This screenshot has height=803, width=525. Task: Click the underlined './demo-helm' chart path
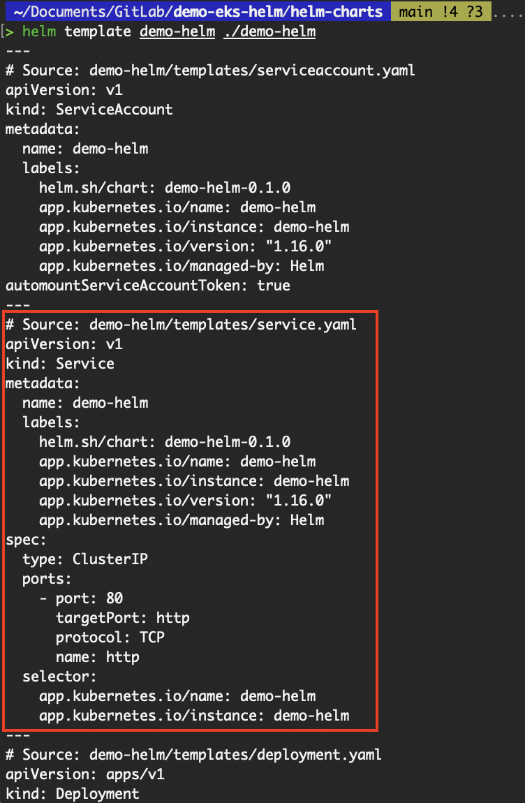click(269, 32)
